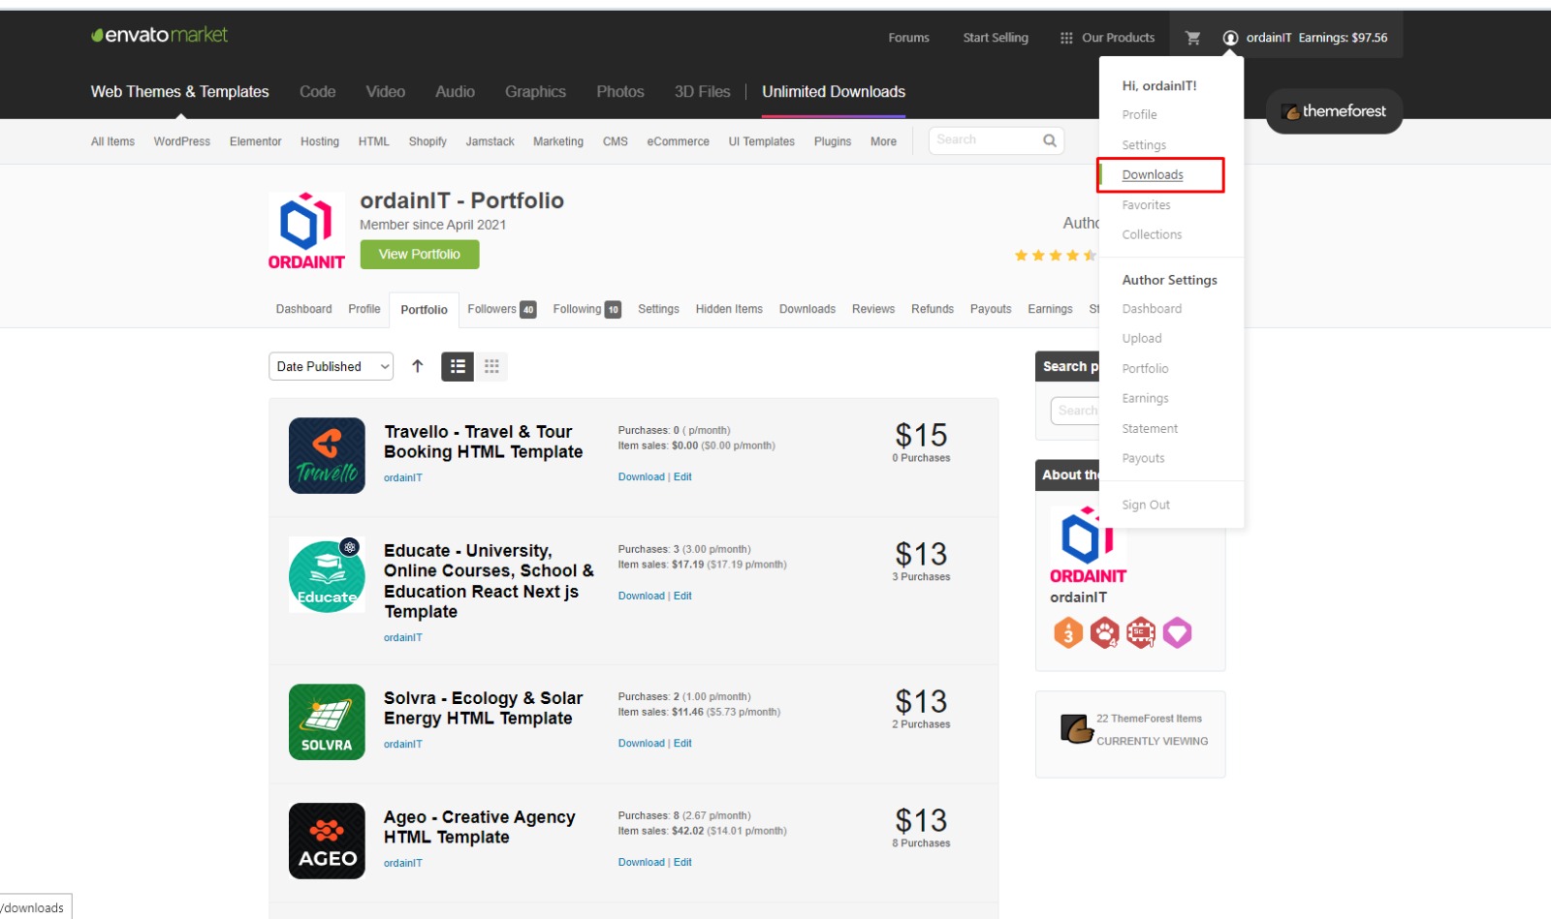Viewport: 1551px width, 919px height.
Task: Open the Solvra item thumbnail
Action: (x=327, y=722)
